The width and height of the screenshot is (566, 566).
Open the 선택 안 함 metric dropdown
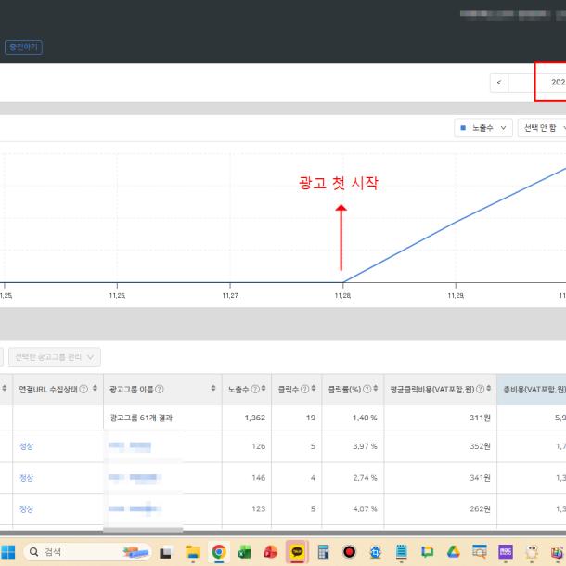pos(542,128)
